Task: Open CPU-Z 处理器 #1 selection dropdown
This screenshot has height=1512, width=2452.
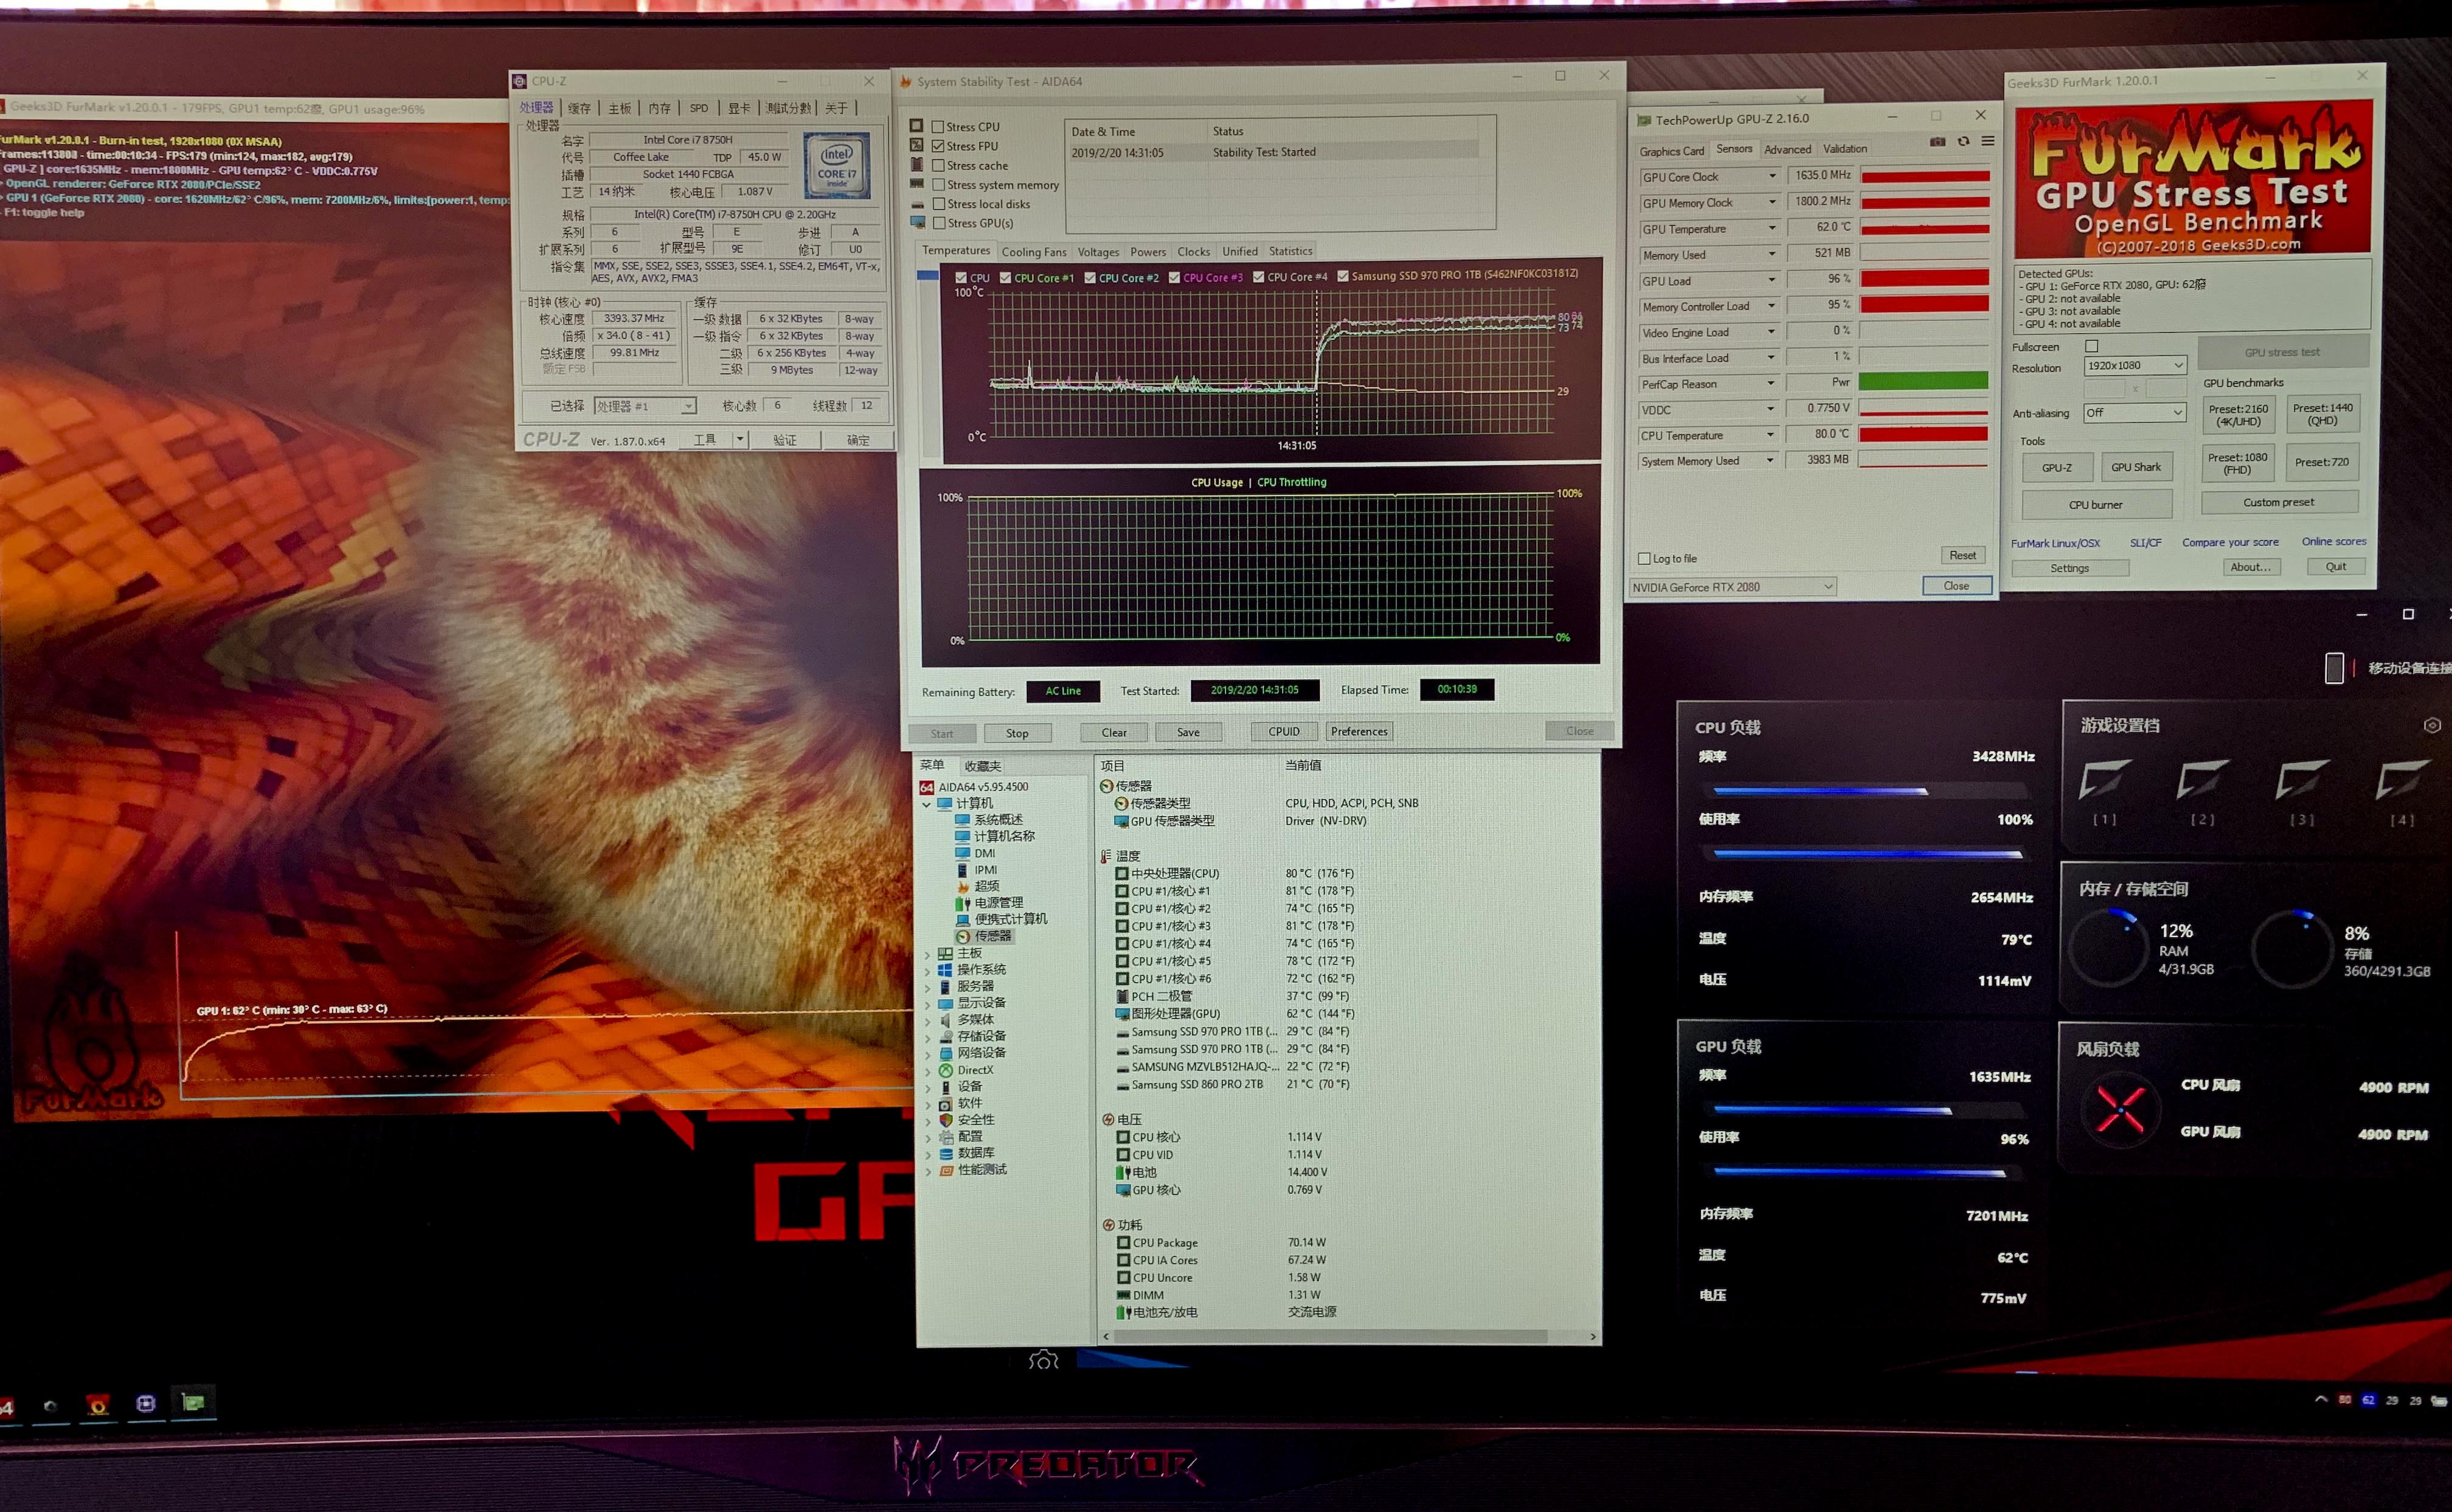Action: point(645,406)
